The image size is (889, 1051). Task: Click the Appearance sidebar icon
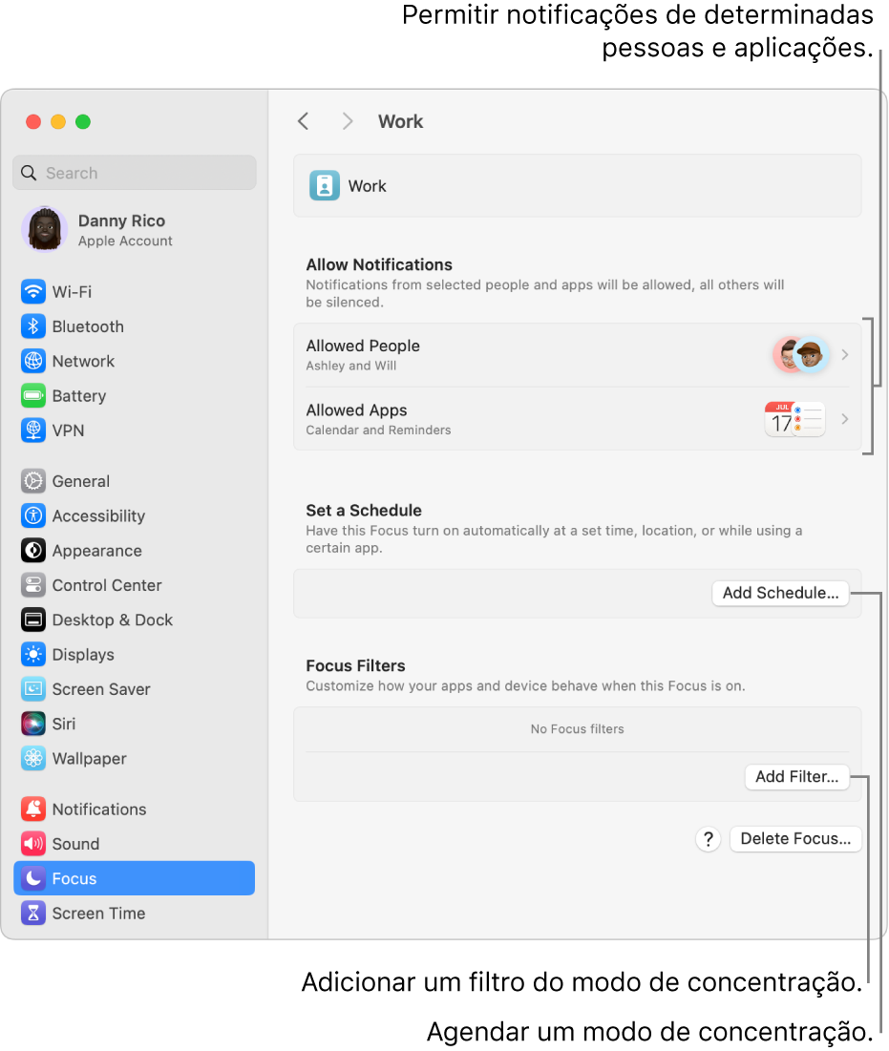[x=32, y=550]
